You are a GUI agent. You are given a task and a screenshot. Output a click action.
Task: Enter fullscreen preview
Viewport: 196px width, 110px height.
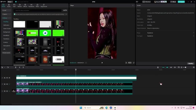134,63
